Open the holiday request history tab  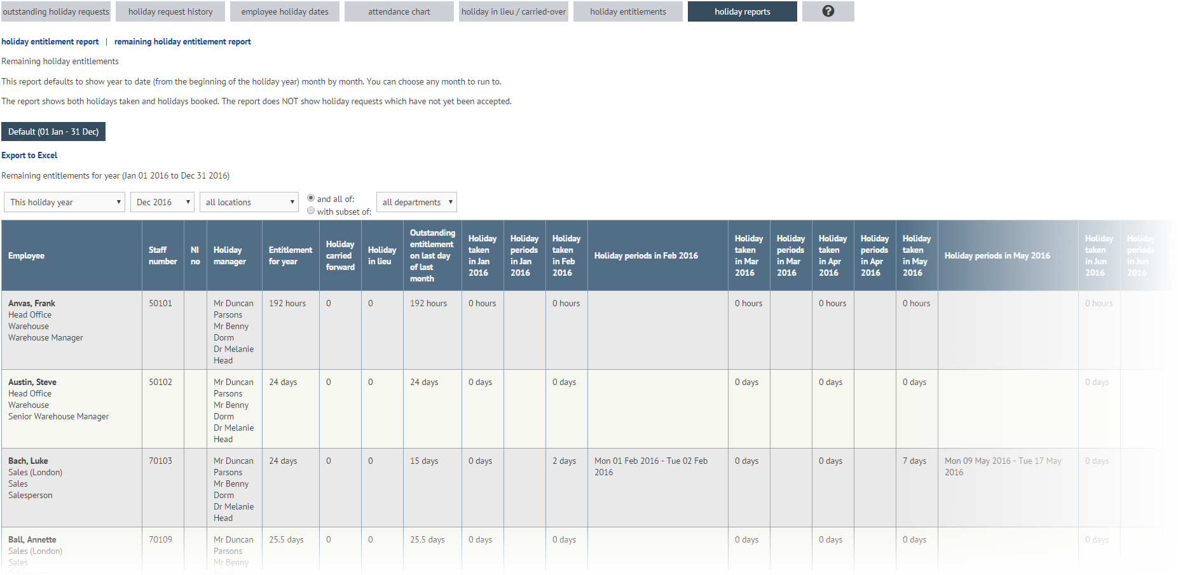[170, 11]
